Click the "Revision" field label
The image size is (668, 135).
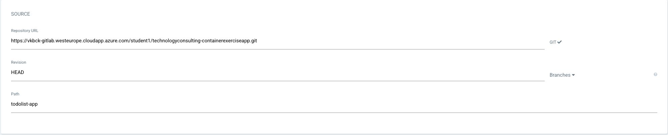coord(18,62)
